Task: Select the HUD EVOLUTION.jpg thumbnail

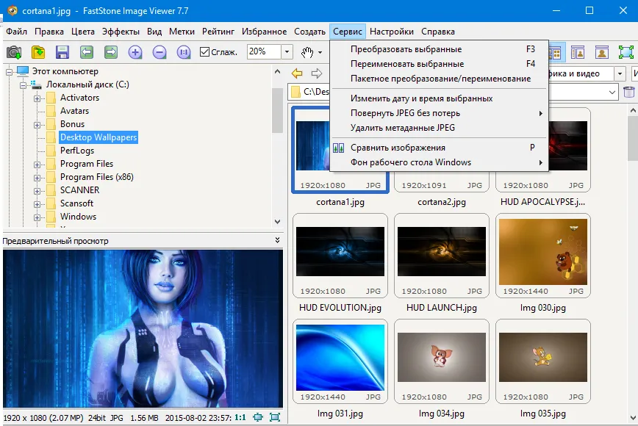Action: 340,256
